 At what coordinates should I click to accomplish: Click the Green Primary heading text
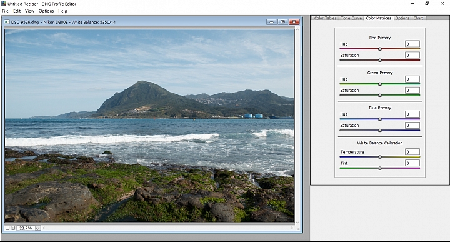[x=380, y=73]
